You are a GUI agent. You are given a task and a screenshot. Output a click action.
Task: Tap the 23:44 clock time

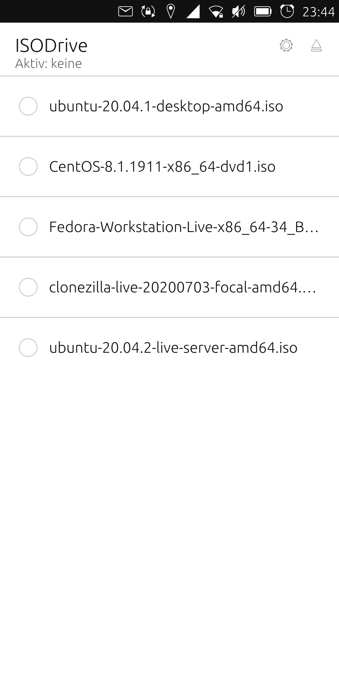(318, 12)
